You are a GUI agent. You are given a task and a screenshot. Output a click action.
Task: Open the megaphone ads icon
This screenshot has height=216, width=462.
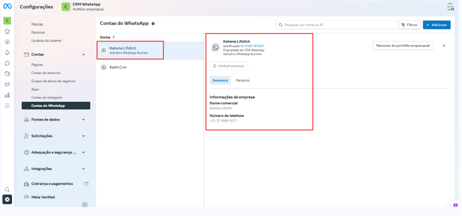7,84
